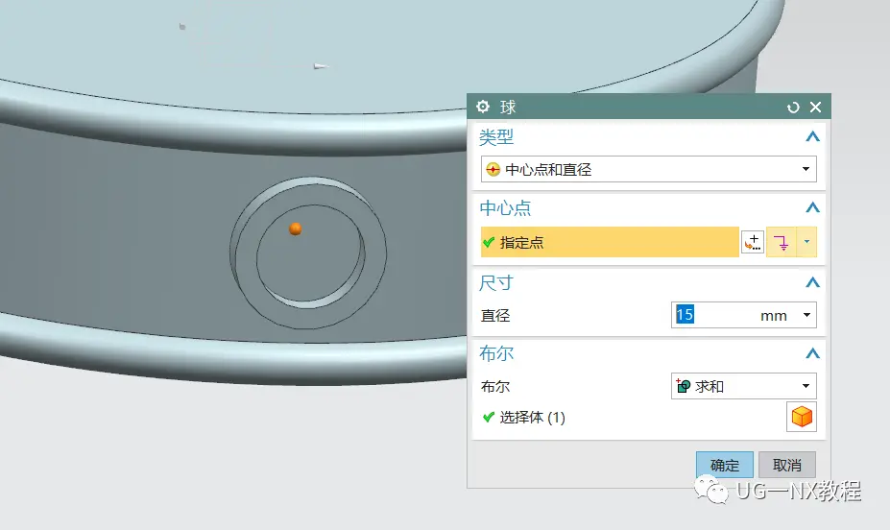Image resolution: width=890 pixels, height=530 pixels.
Task: Click the orange select body cube icon
Action: [x=802, y=417]
